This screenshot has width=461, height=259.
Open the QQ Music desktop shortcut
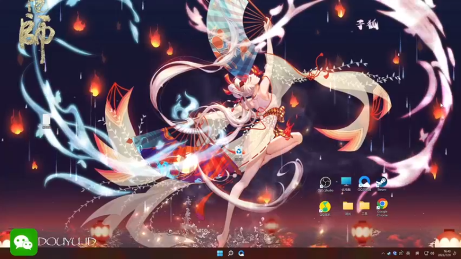(x=325, y=208)
